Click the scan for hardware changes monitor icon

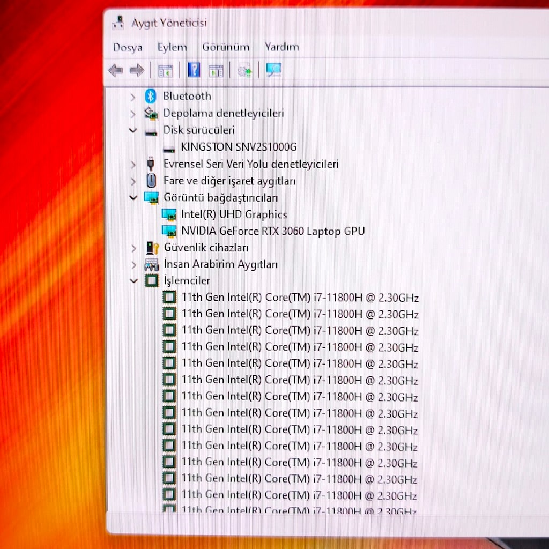(x=273, y=70)
